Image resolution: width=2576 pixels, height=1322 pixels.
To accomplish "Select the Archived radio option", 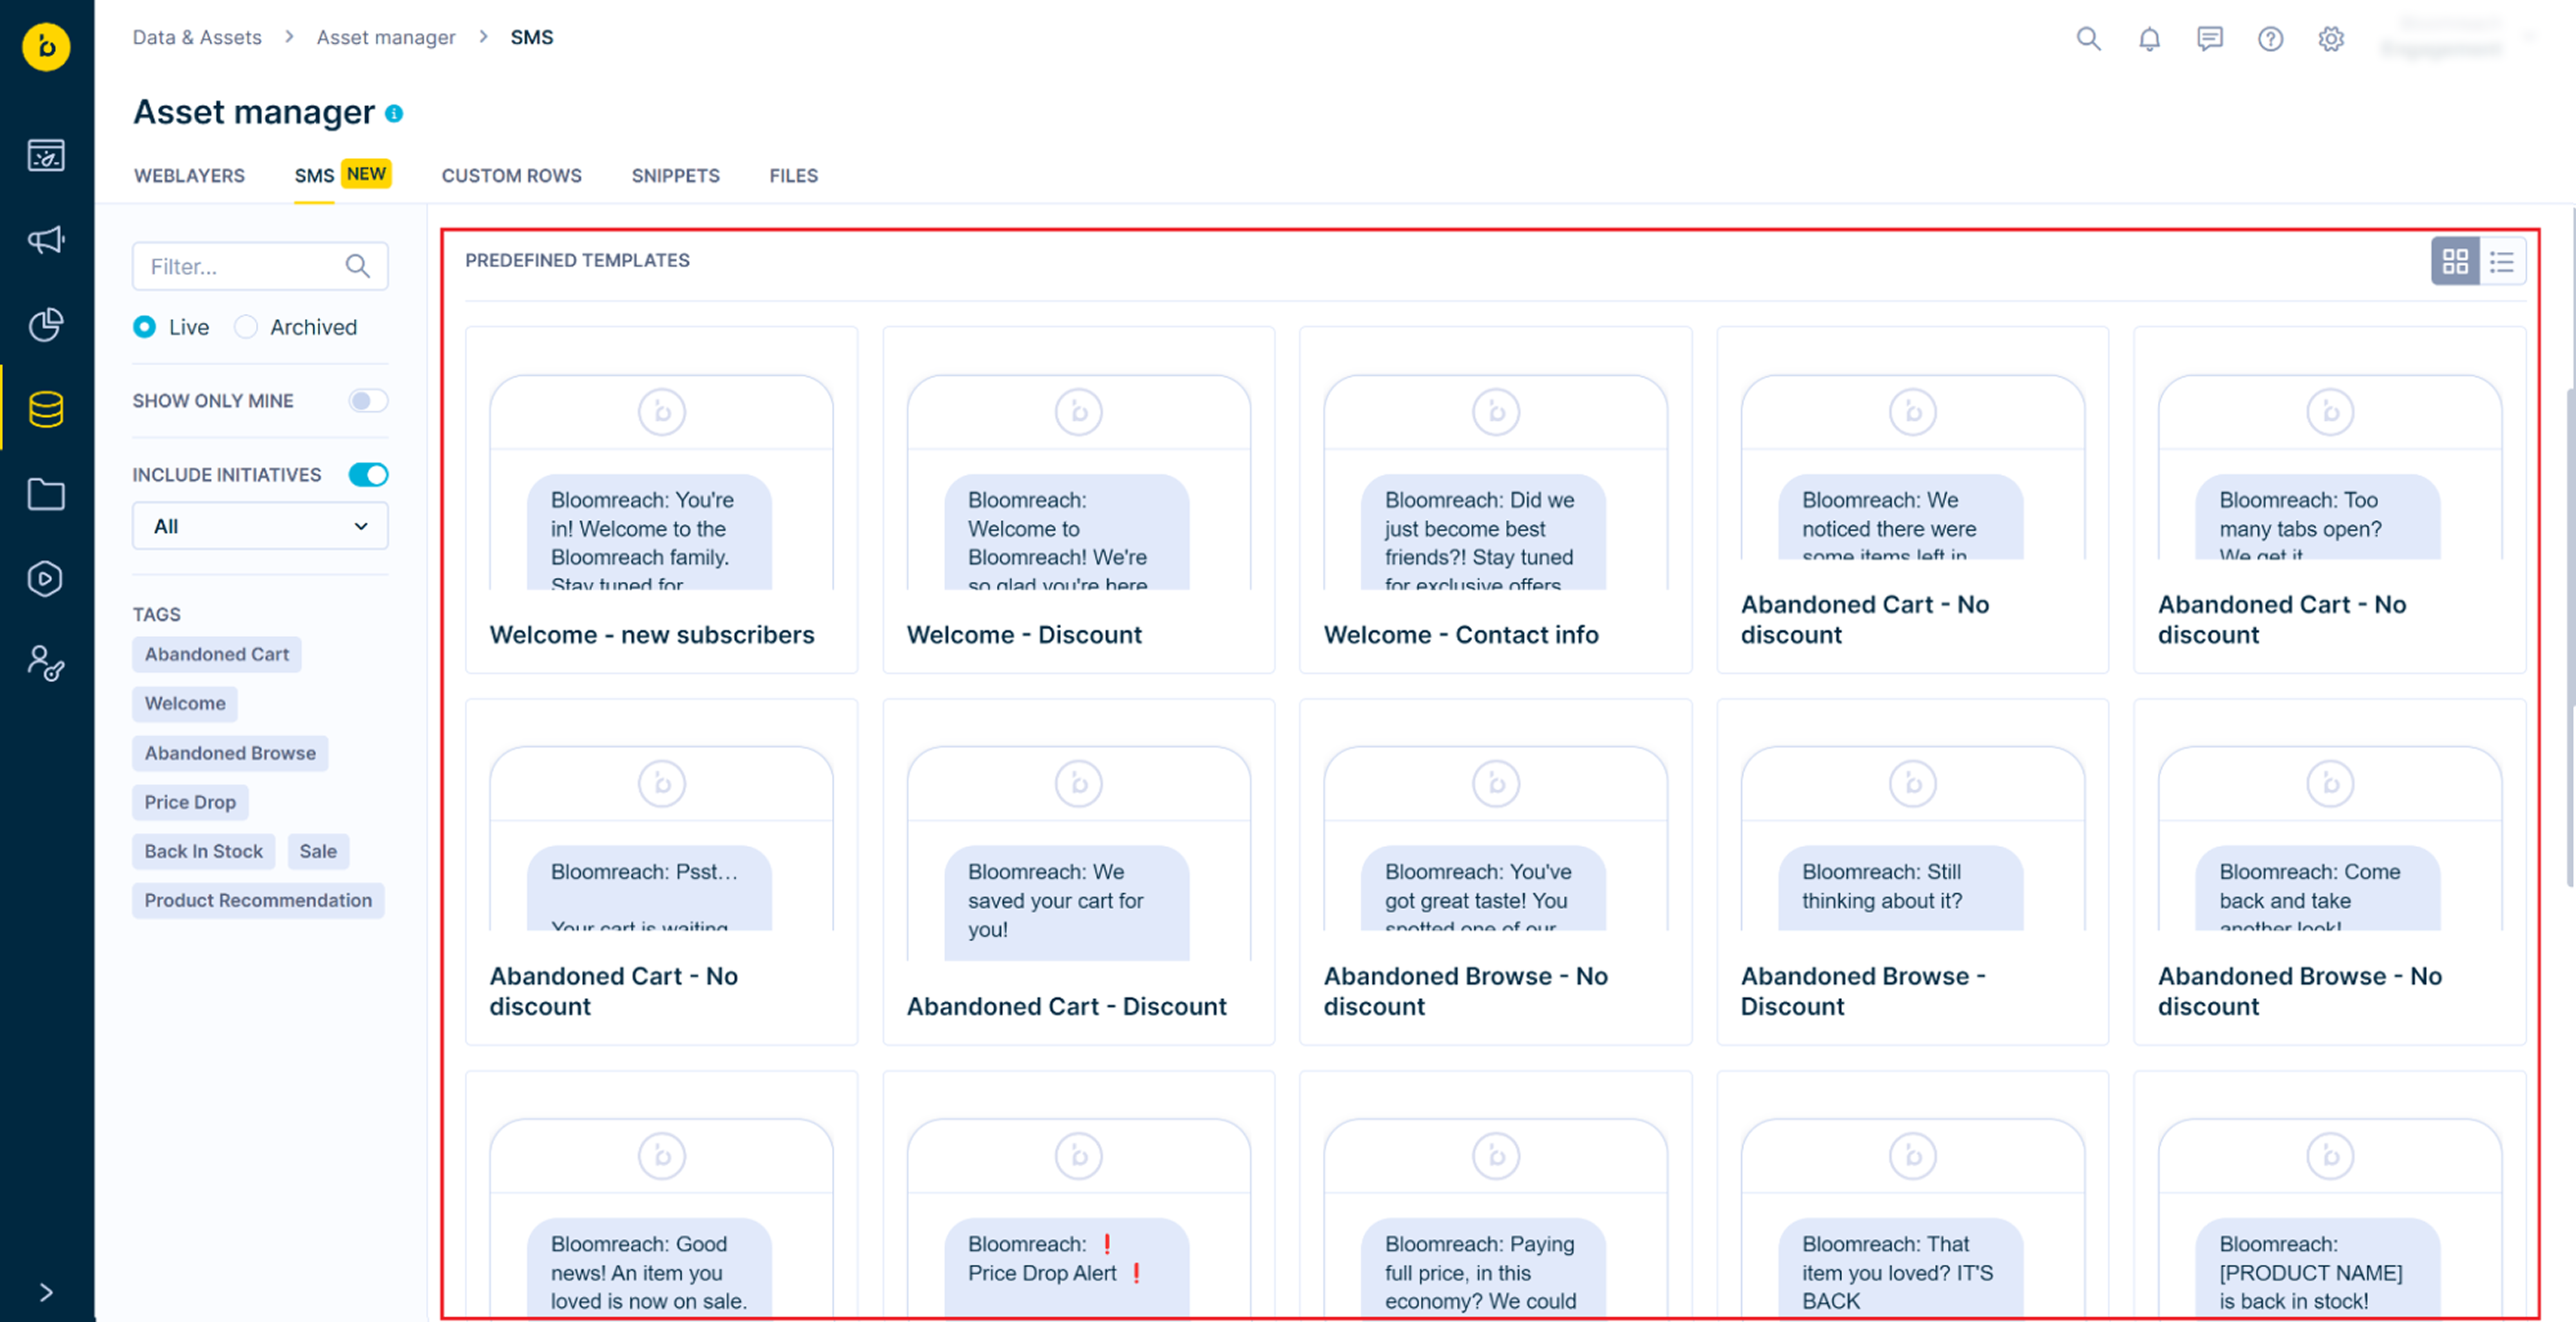I will click(x=245, y=327).
